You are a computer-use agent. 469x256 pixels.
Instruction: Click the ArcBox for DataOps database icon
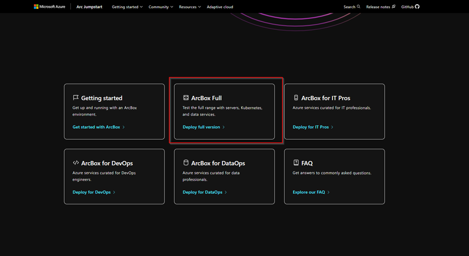tap(186, 163)
